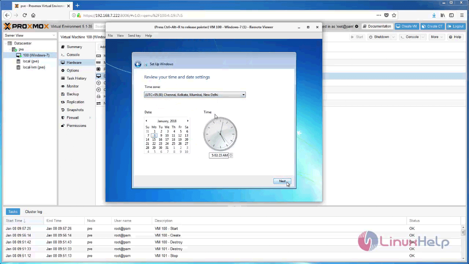The image size is (469, 264).
Task: Click the Console toolbar button
Action: tap(410, 37)
